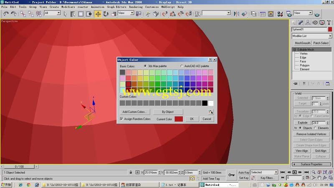
Task: Click the Undo arrow icon
Action: tap(6, 14)
